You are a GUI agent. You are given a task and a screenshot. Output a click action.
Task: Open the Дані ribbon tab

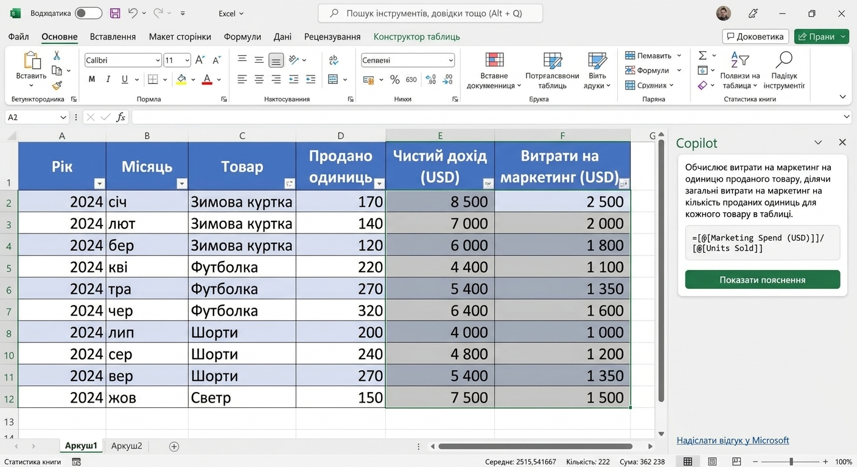pos(282,36)
